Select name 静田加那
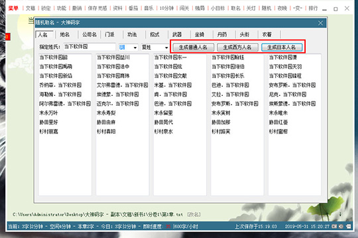Screen dimensions: 358x238 point(221,122)
